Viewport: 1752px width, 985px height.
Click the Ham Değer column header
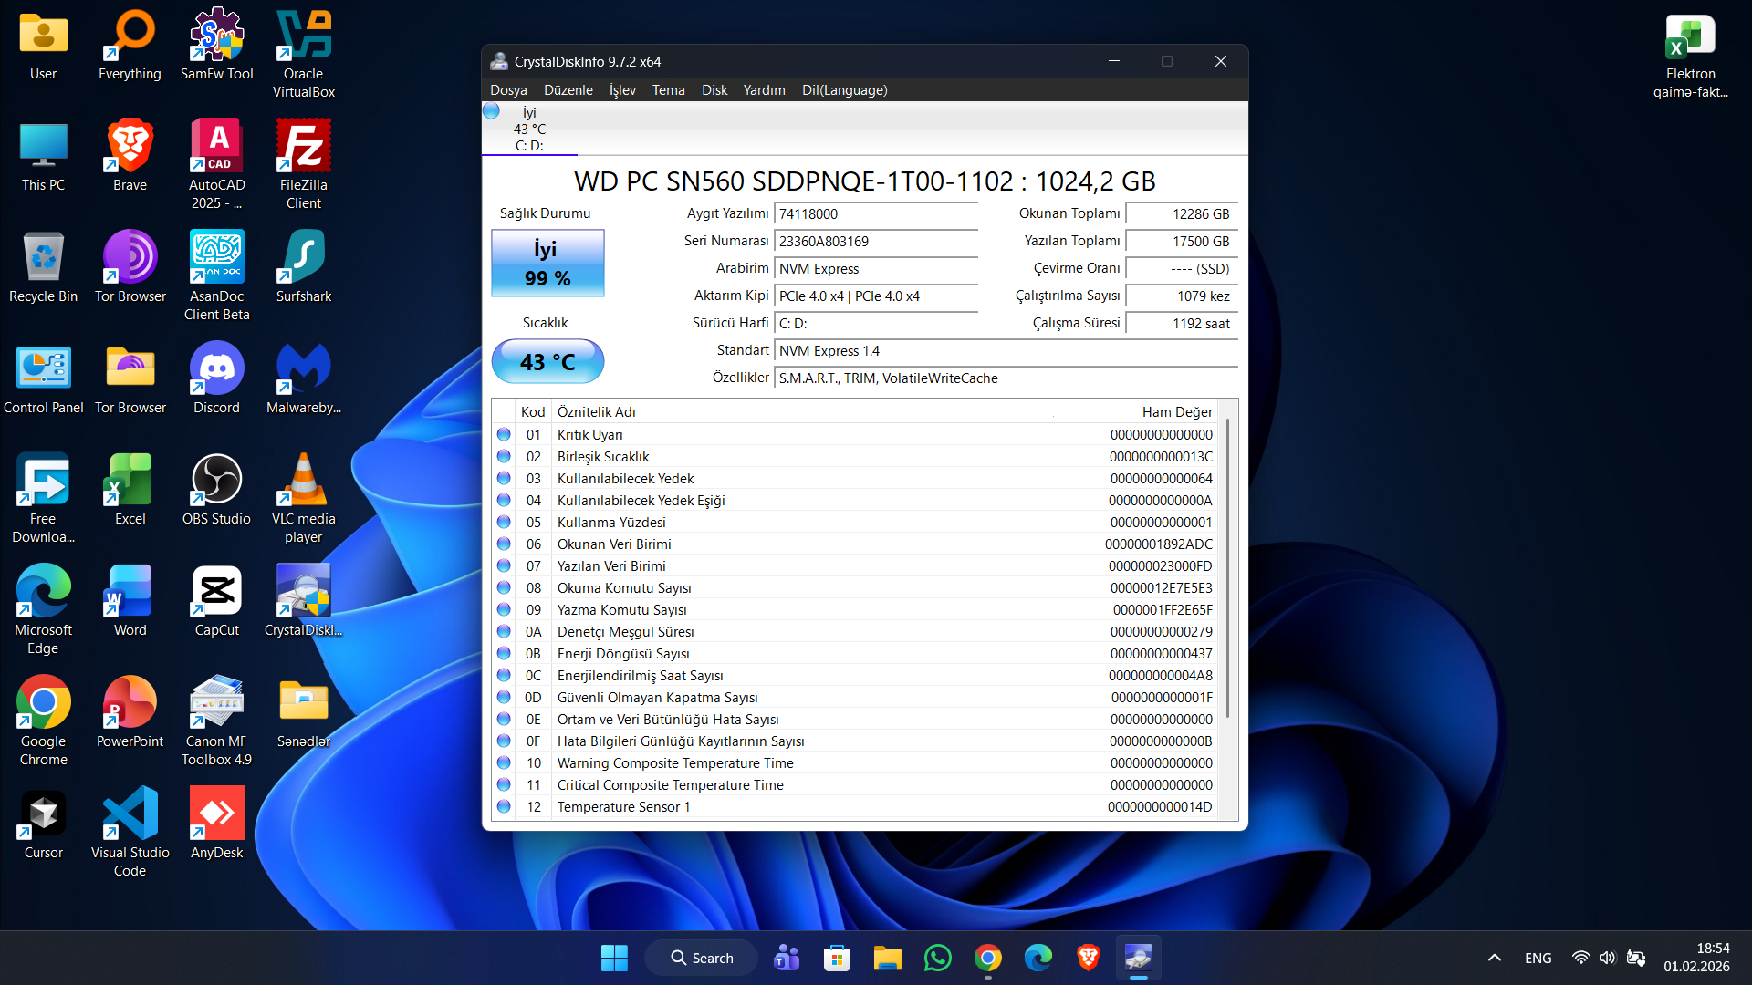click(1138, 412)
